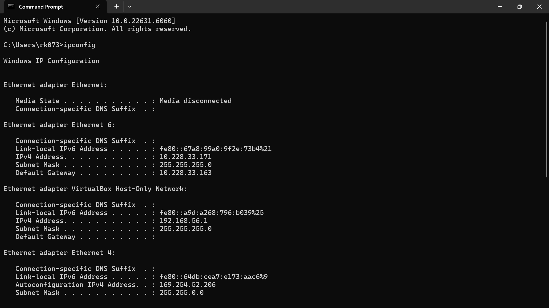This screenshot has width=549, height=308.
Task: Click the autoconfiguration address 169.254.52.206
Action: pos(187,285)
